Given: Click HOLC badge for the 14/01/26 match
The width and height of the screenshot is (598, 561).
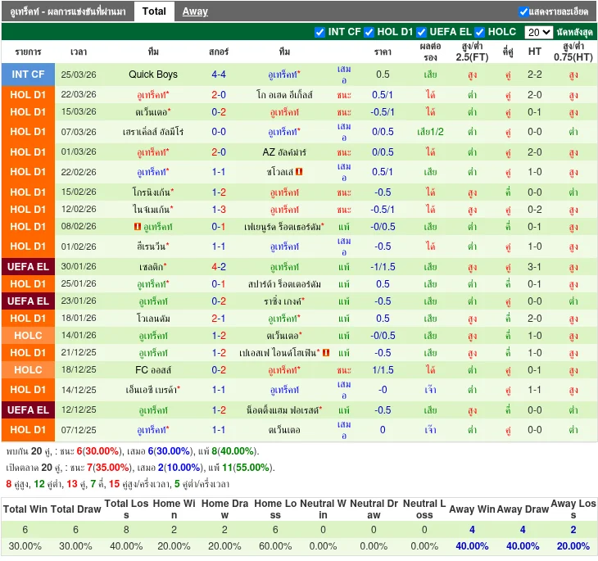Looking at the screenshot, I should (28, 336).
